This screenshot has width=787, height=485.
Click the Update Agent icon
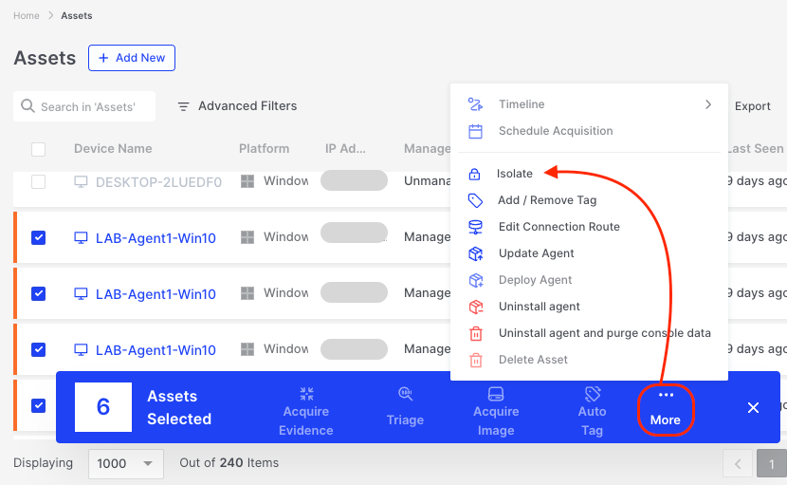tap(476, 253)
